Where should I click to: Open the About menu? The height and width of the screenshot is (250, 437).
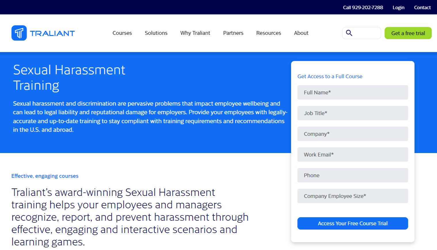301,33
